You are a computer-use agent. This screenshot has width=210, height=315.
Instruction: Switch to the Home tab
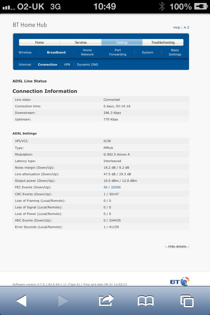click(39, 42)
